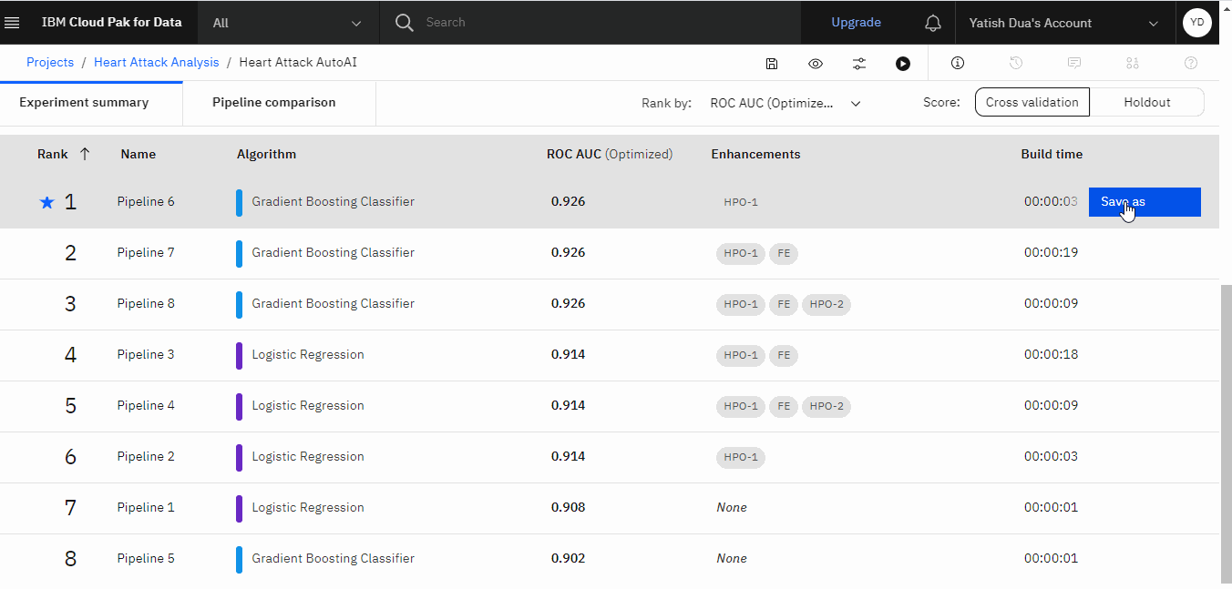Click the Name column header

pos(138,154)
